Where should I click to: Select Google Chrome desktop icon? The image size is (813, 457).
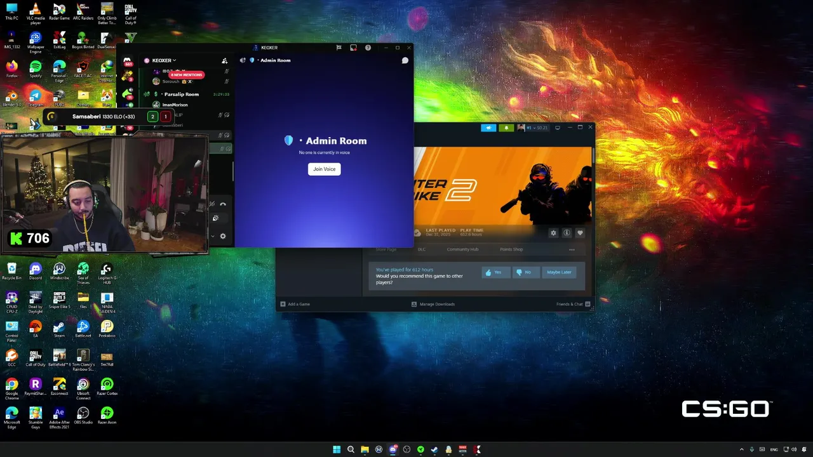tap(12, 389)
